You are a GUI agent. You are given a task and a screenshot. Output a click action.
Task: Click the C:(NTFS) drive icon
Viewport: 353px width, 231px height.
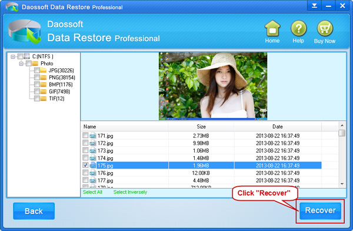point(27,56)
